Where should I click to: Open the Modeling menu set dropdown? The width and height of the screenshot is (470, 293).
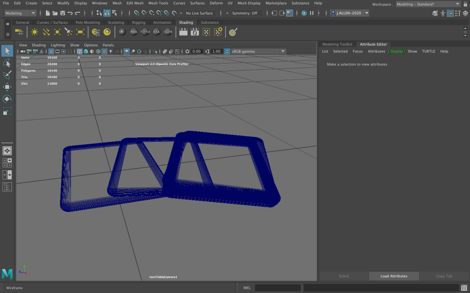[x=20, y=13]
